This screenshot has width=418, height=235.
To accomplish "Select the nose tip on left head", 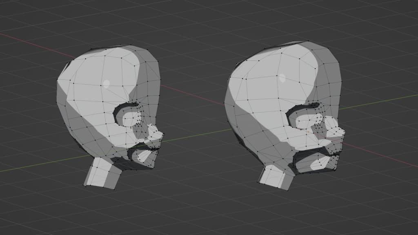I will pos(161,133).
